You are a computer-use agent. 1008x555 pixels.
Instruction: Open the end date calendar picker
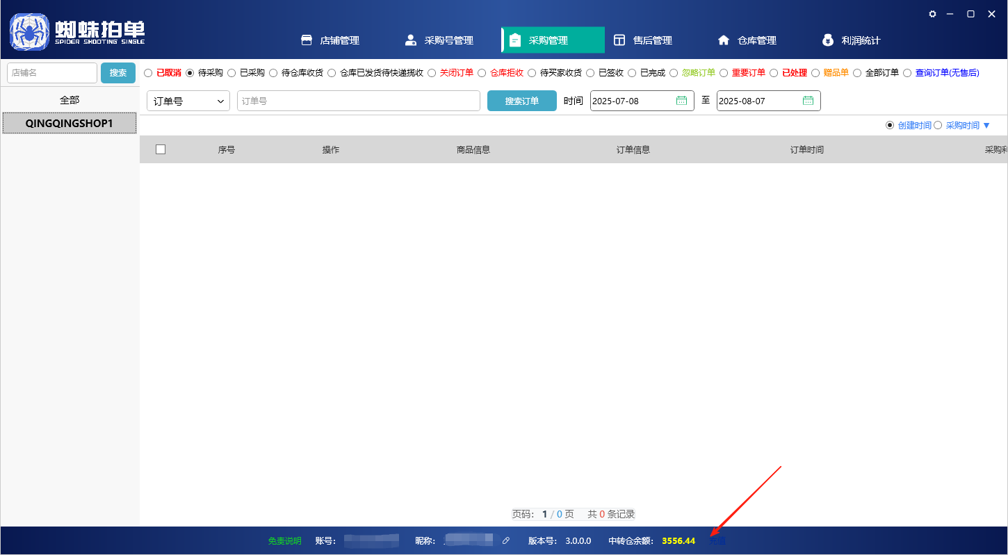(808, 100)
